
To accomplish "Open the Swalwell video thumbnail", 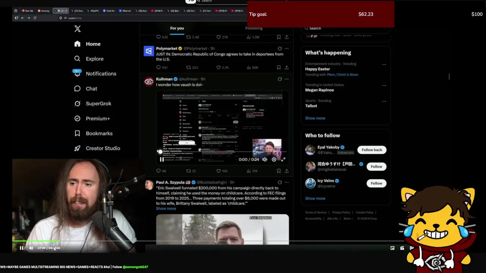I will coord(222,229).
